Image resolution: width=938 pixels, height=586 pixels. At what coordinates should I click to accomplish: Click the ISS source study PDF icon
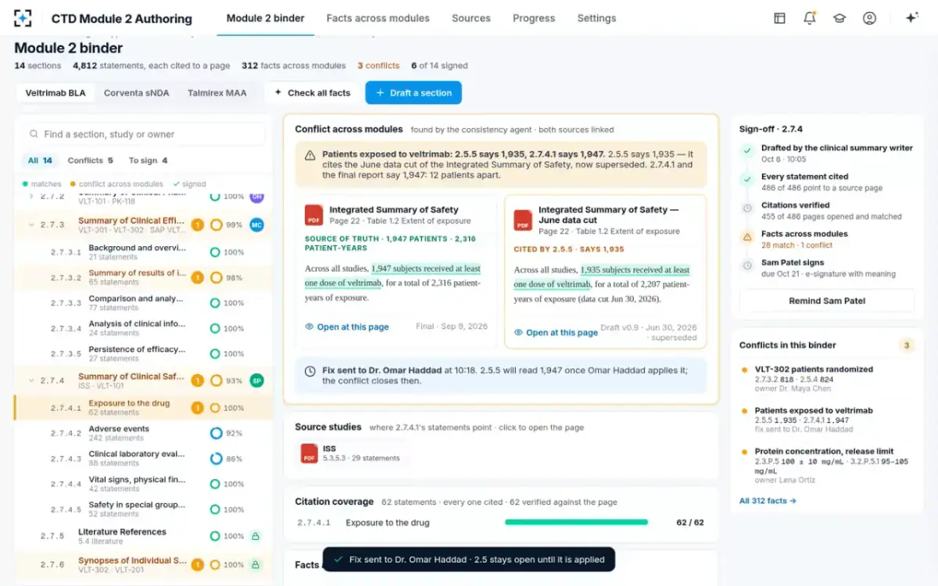(x=310, y=453)
